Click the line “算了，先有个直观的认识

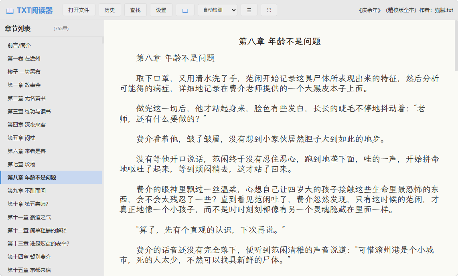pyautogui.click(x=211, y=230)
